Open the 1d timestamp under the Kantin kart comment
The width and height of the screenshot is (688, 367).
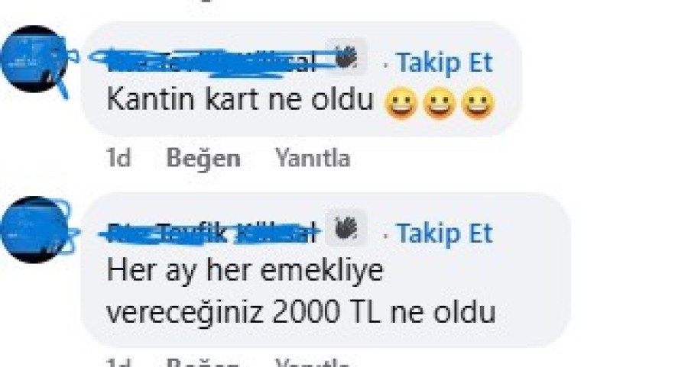click(118, 158)
